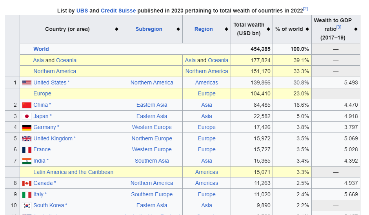Open Southern Asia subregion link
The image size is (369, 215).
click(152, 161)
